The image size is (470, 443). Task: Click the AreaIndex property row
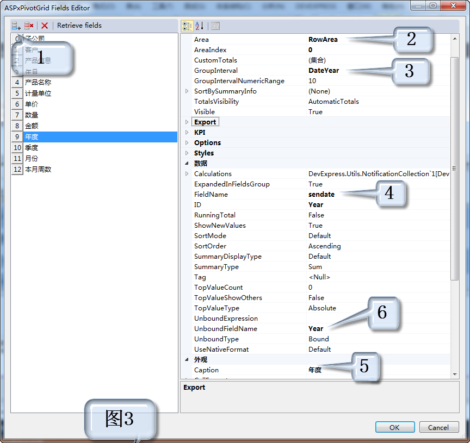pyautogui.click(x=321, y=49)
